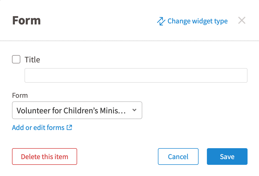Click the Delete this item button
The height and width of the screenshot is (176, 259).
[x=45, y=157]
